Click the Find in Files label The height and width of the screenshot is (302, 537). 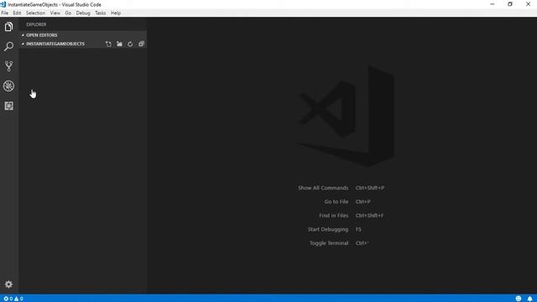coord(334,216)
